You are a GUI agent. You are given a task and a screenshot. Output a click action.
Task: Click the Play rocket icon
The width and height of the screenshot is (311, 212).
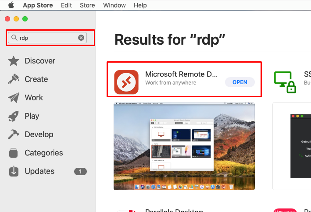coord(14,116)
